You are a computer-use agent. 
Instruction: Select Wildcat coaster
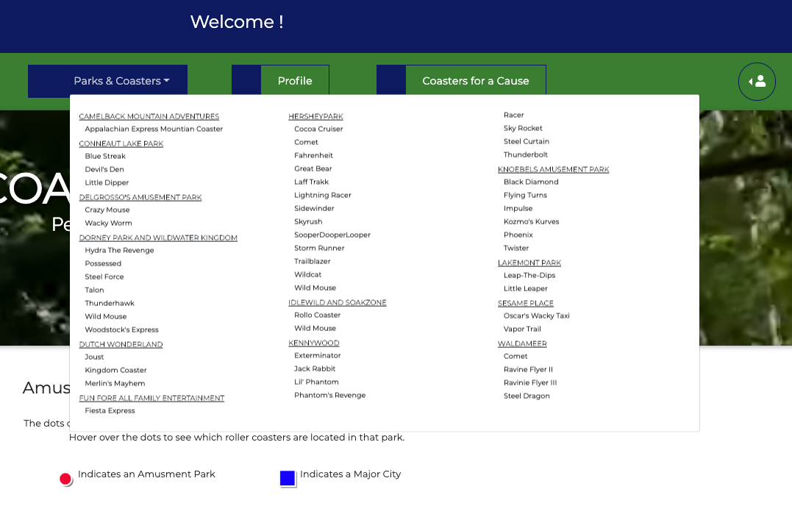(x=307, y=274)
